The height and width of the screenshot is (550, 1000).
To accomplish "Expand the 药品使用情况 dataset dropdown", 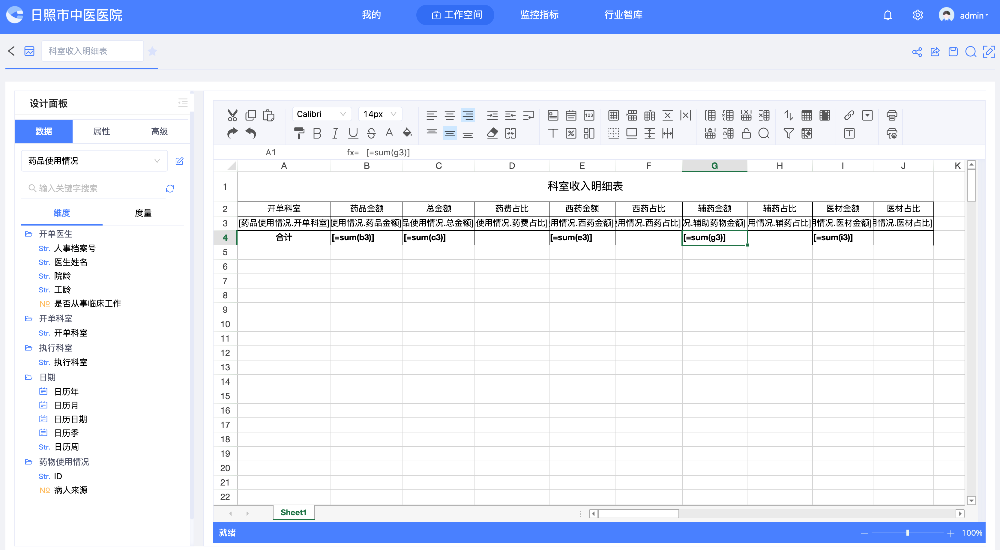I will click(x=94, y=161).
